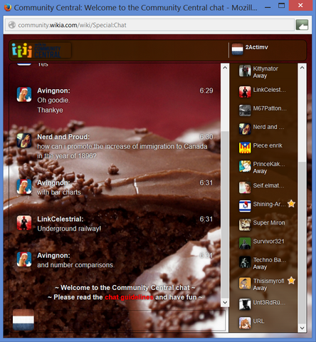The width and height of the screenshot is (316, 342).
Task: Click the URL username in user list
Action: (x=258, y=321)
